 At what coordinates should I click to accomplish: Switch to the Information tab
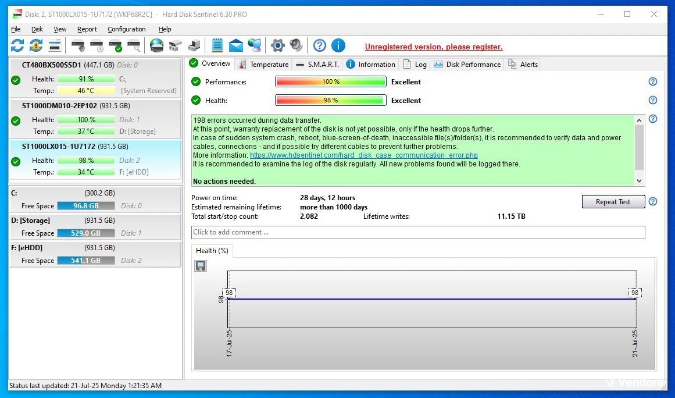click(x=371, y=64)
